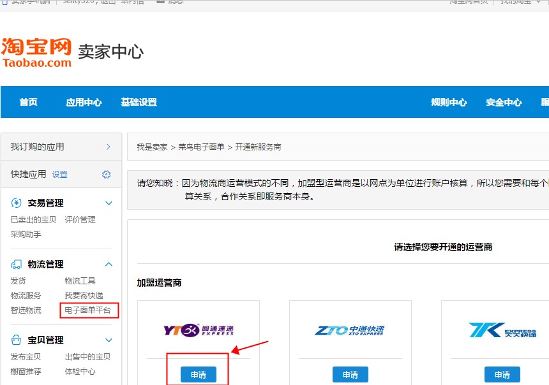Open 电子面单平台 link

click(x=88, y=310)
